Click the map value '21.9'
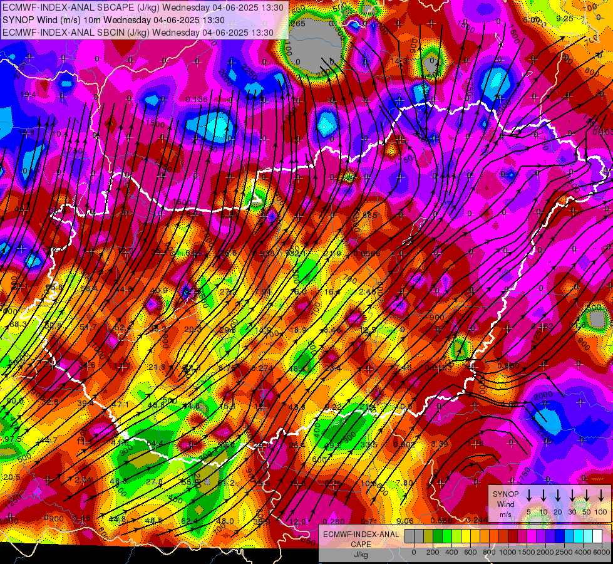The width and height of the screenshot is (613, 564). (x=332, y=254)
